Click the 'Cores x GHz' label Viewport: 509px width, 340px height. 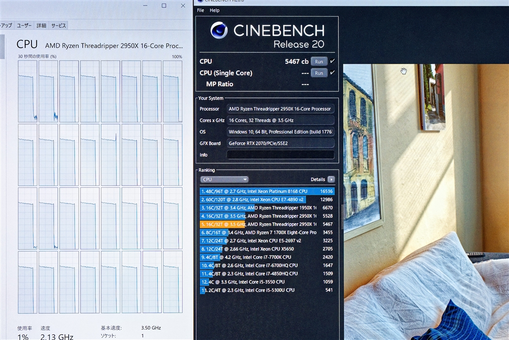coord(212,120)
